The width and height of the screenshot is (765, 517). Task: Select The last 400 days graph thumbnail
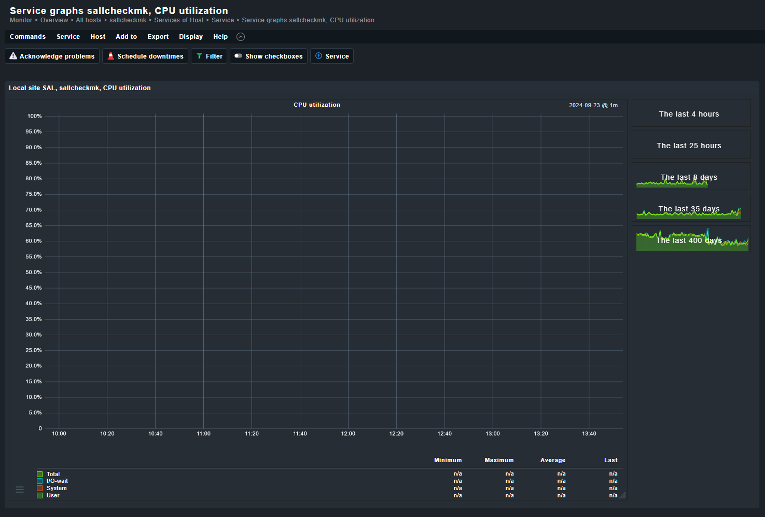[691, 239]
